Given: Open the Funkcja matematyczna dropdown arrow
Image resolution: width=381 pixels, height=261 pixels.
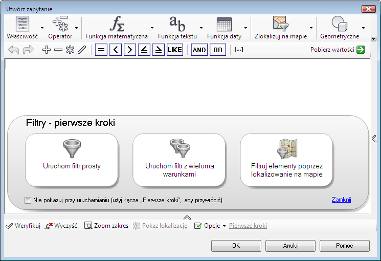Looking at the screenshot, I should tap(152, 28).
